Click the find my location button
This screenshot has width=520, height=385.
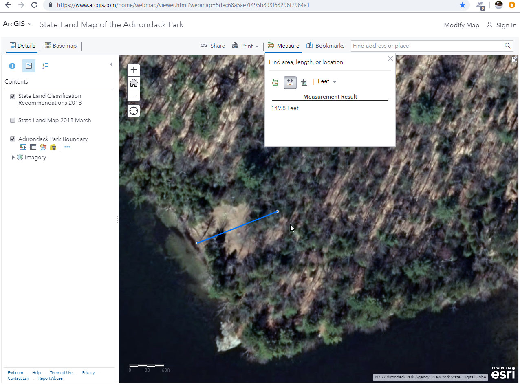coord(134,111)
